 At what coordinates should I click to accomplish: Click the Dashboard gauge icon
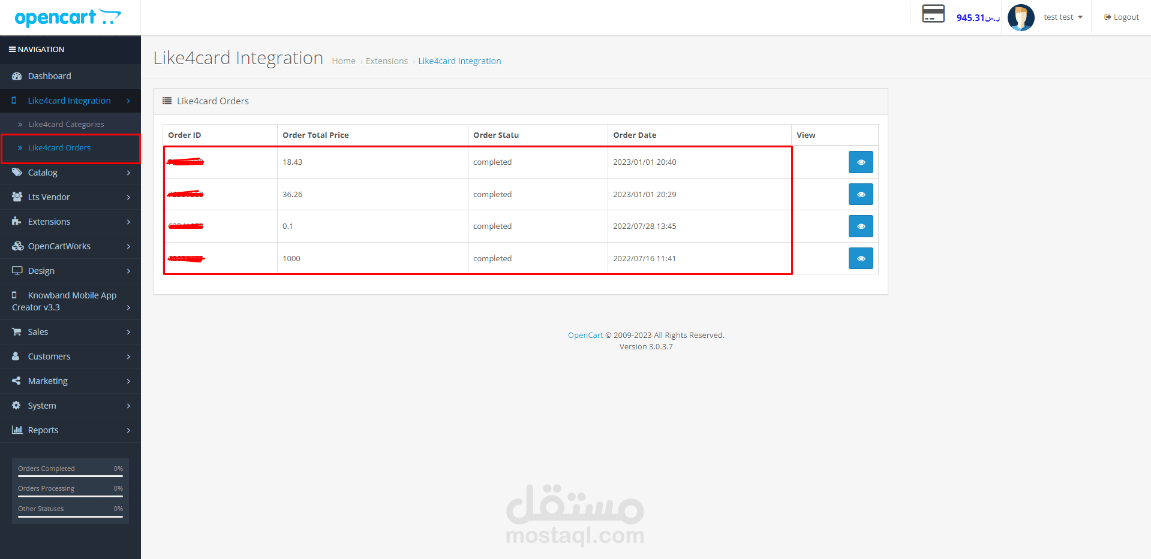17,76
